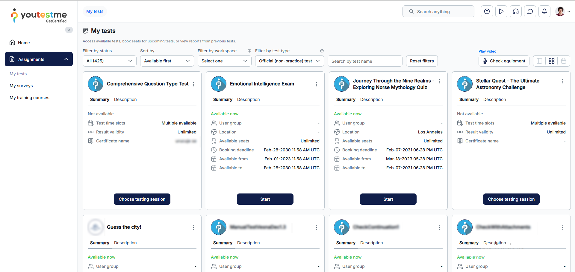
Task: Open Description tab of Comprehensive Question Type Test
Action: (125, 99)
